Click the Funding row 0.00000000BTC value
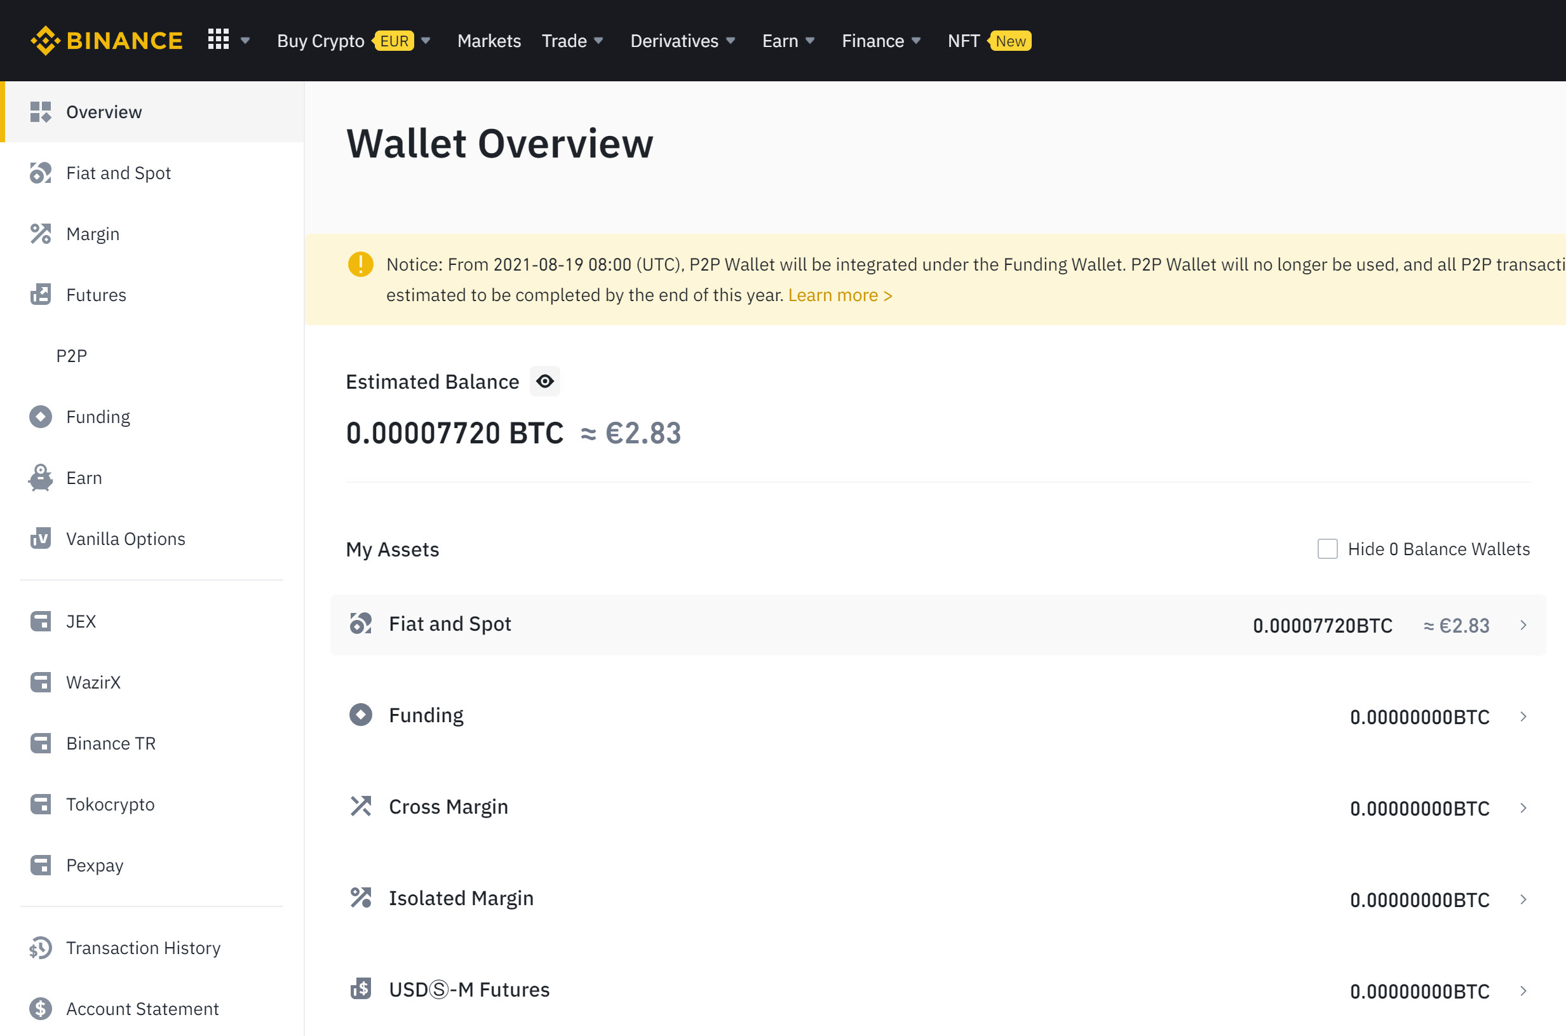 [x=1419, y=717]
